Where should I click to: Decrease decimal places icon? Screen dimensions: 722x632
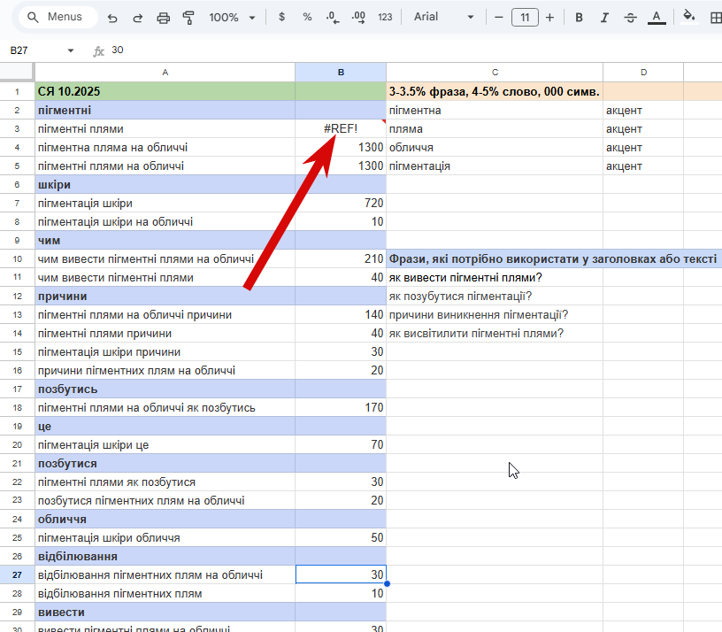333,18
